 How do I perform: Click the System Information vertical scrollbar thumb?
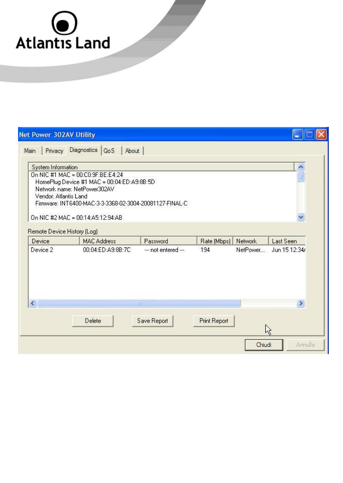click(x=301, y=176)
